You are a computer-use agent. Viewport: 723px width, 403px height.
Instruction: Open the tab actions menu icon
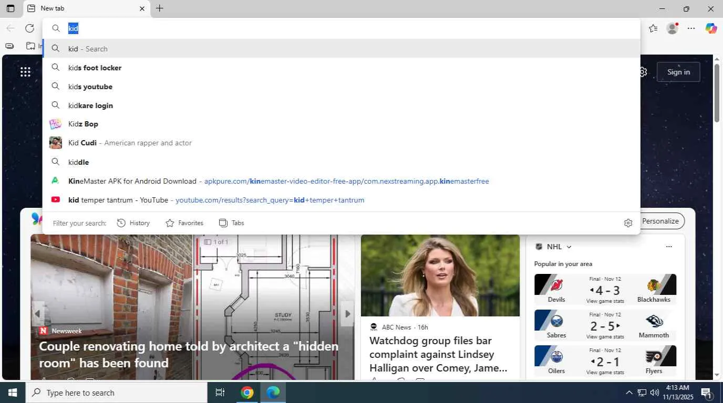[11, 8]
